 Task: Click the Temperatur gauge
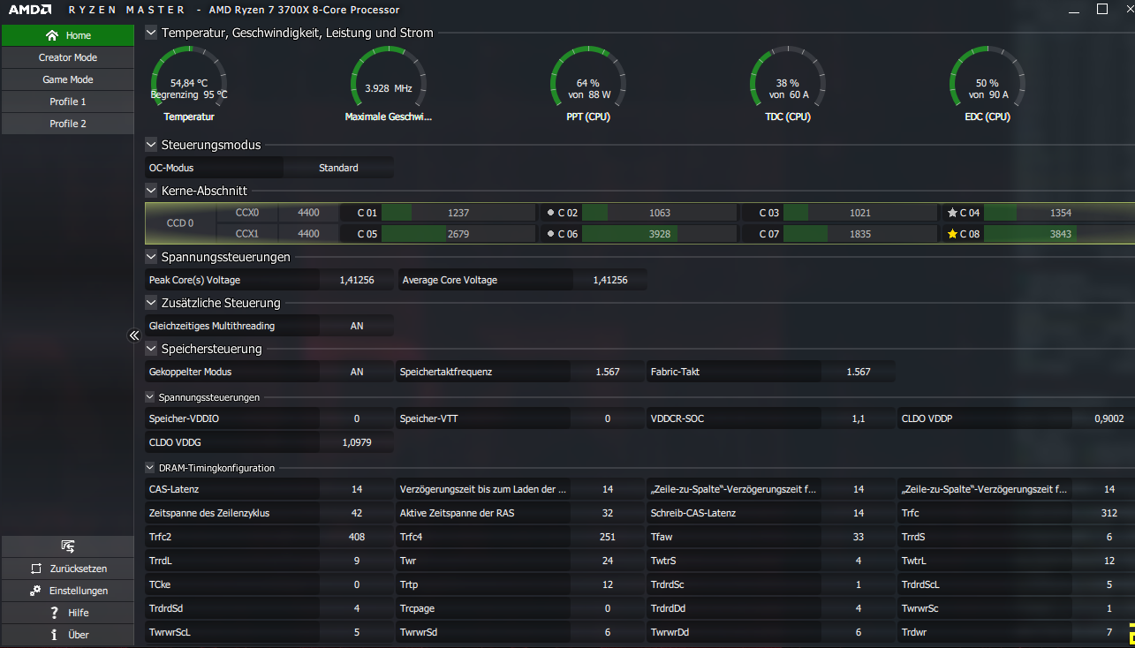[189, 85]
